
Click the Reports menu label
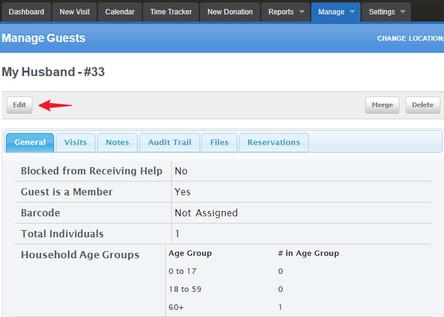click(281, 12)
